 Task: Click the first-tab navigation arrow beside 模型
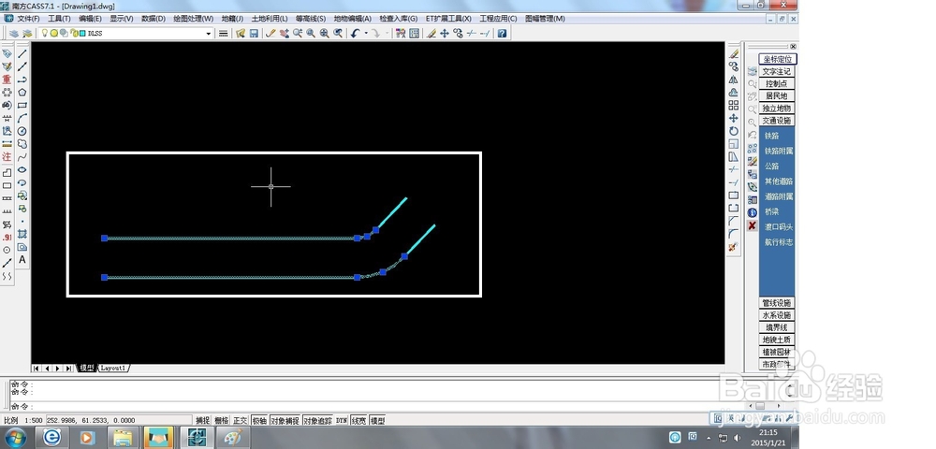tap(37, 369)
